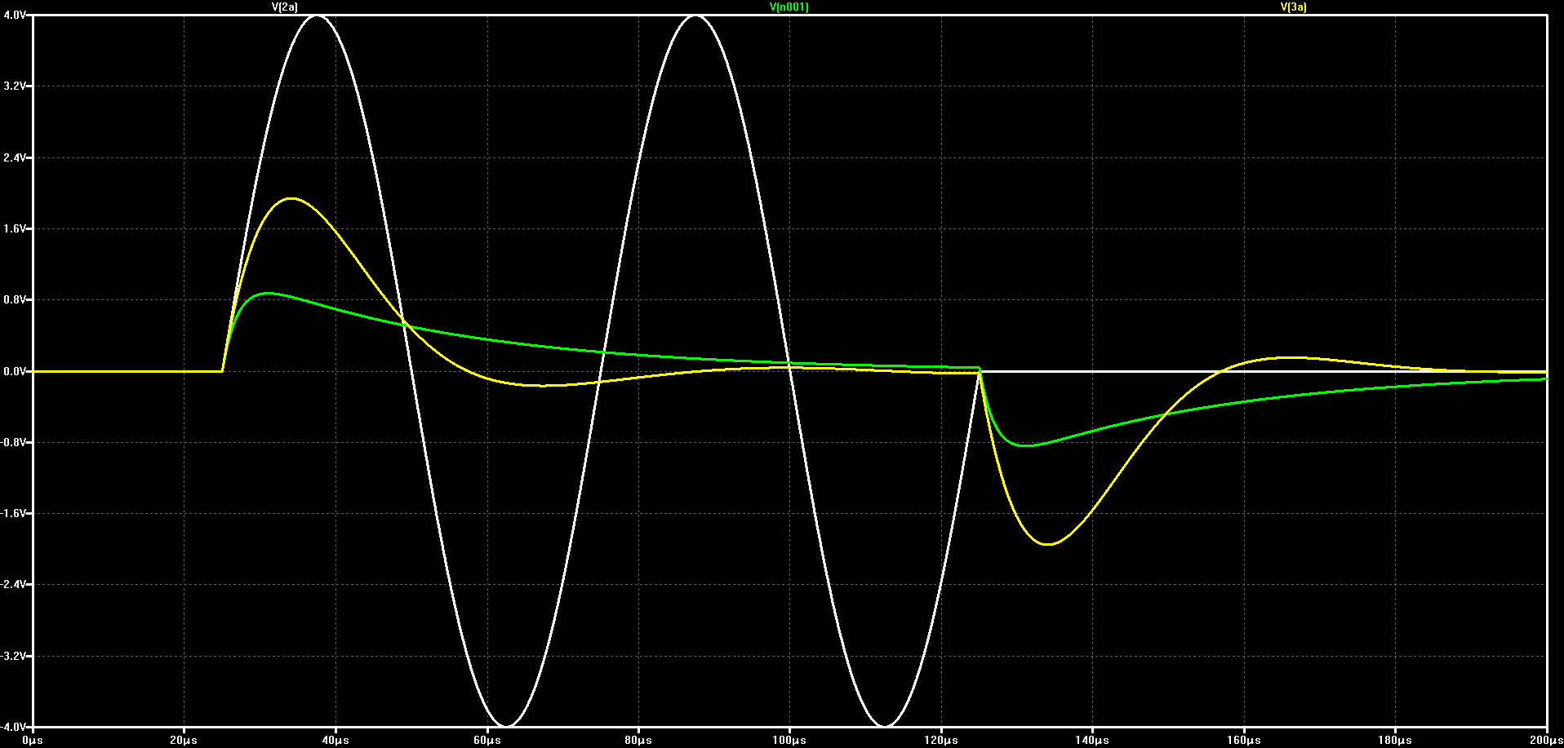Click the 2.4V vertical axis value
The image size is (1564, 748).
(x=15, y=157)
